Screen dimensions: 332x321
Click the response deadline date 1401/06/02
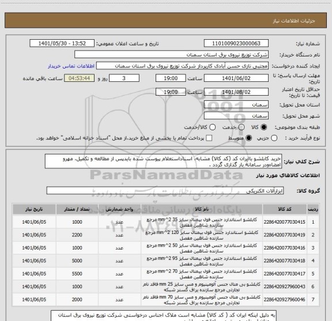pos(236,78)
